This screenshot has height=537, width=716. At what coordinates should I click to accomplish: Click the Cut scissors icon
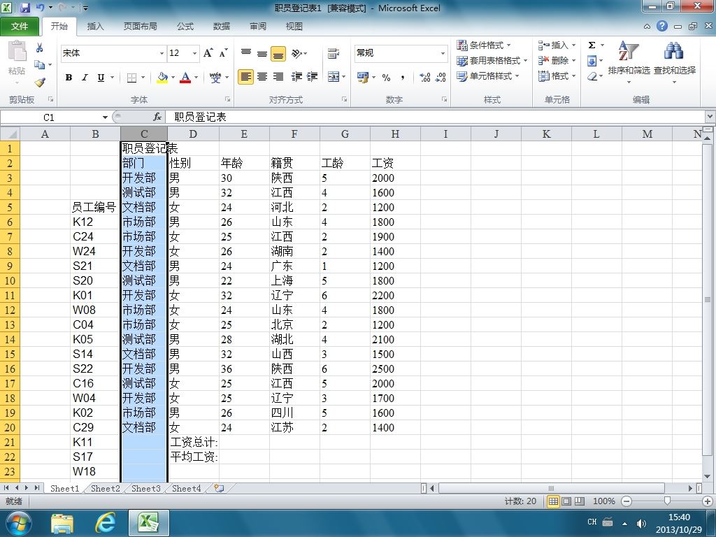(40, 48)
